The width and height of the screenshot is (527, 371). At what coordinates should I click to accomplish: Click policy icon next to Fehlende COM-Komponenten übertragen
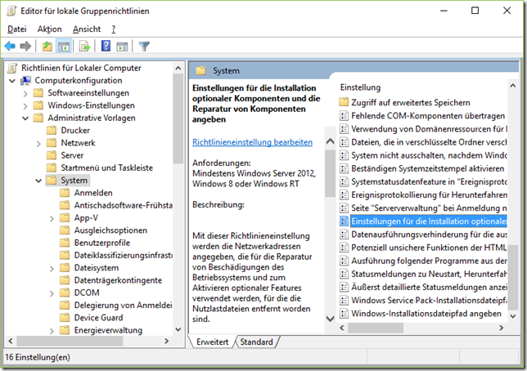pos(344,116)
